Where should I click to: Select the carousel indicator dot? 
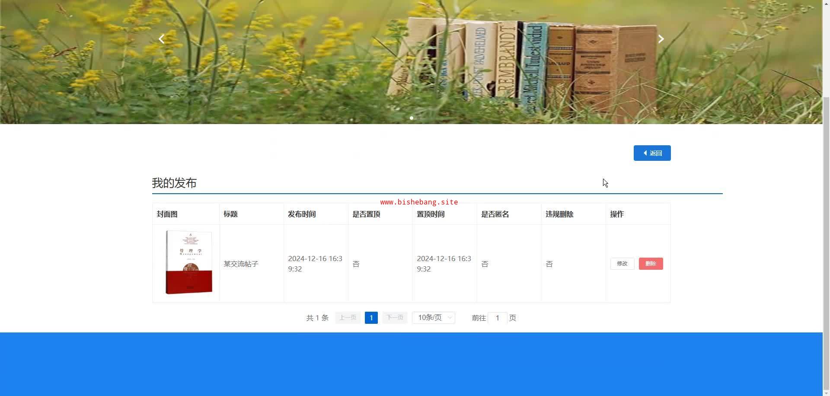click(x=412, y=118)
